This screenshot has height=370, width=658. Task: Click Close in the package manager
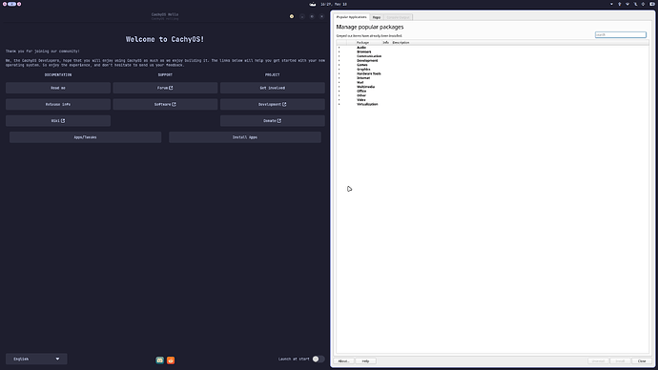tap(642, 360)
